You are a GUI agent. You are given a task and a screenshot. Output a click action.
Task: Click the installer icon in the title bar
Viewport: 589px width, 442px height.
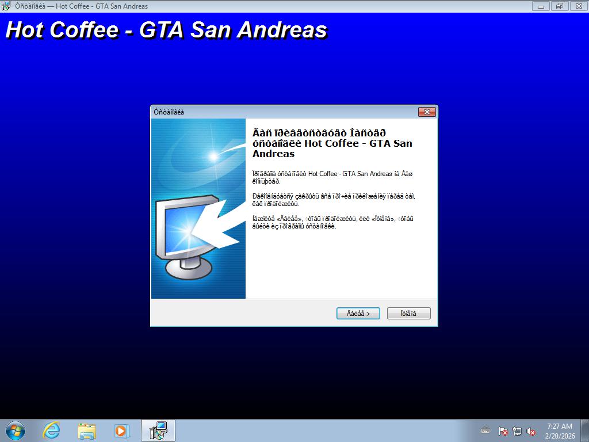tap(6, 6)
